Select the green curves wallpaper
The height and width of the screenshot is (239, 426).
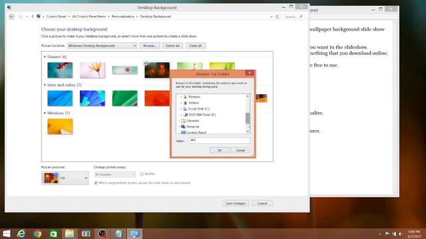pyautogui.click(x=125, y=98)
